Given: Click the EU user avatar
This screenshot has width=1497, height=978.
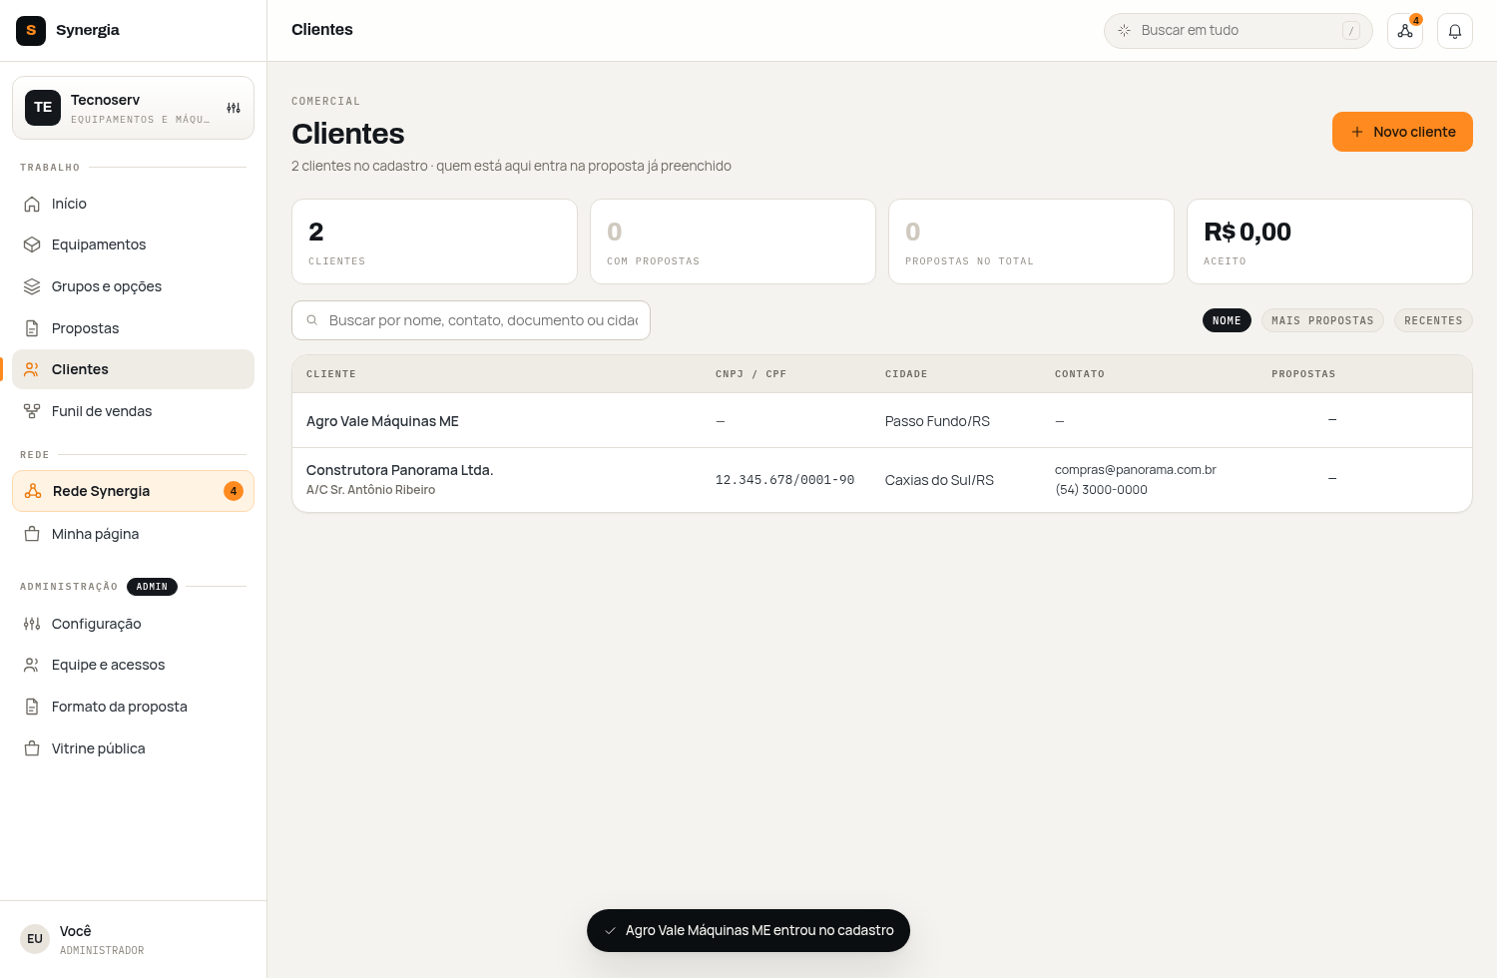Looking at the screenshot, I should click(x=35, y=939).
